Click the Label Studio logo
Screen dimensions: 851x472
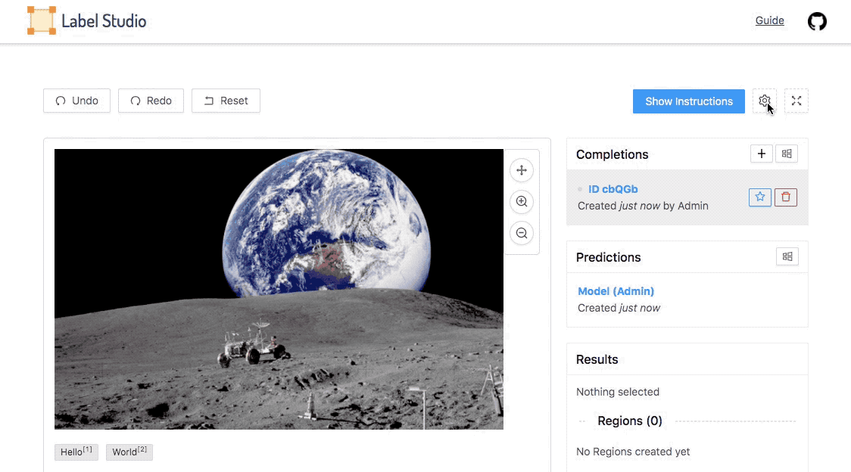coord(86,21)
